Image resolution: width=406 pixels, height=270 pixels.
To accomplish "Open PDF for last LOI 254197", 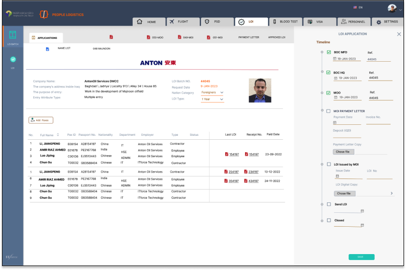I will 226,172.
